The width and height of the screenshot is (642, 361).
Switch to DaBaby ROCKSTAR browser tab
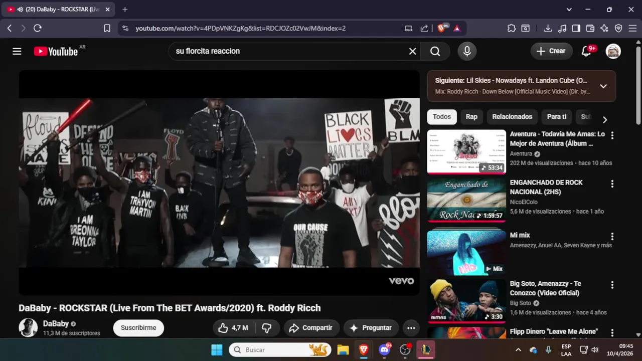click(x=58, y=9)
